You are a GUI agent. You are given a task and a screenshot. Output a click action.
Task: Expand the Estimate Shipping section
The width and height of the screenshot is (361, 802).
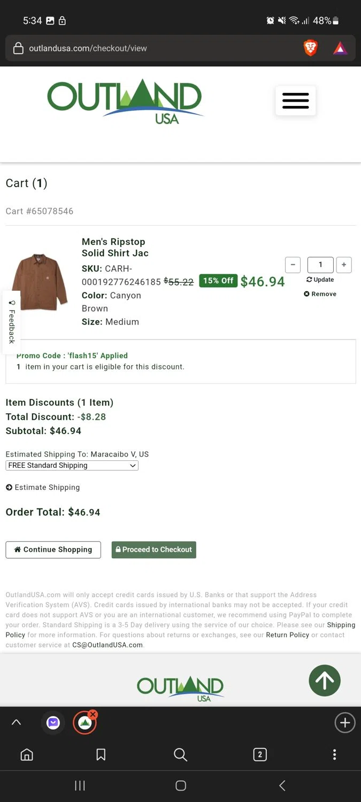point(43,488)
